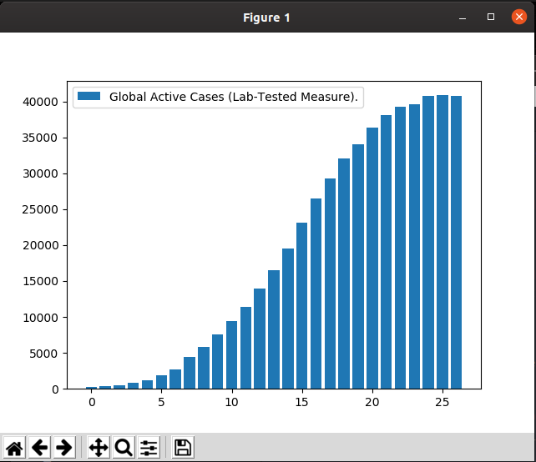Click the bar at x-axis value 15
This screenshot has width=536, height=462.
click(x=302, y=305)
